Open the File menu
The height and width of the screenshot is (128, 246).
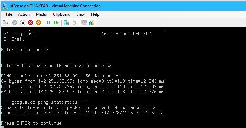[9, 14]
